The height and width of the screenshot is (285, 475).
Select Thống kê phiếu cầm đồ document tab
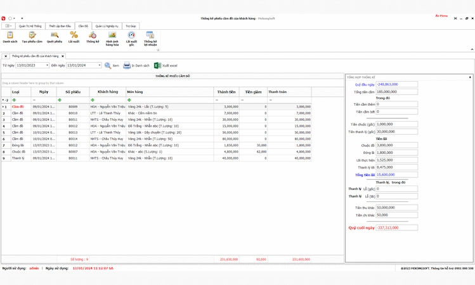(35, 56)
